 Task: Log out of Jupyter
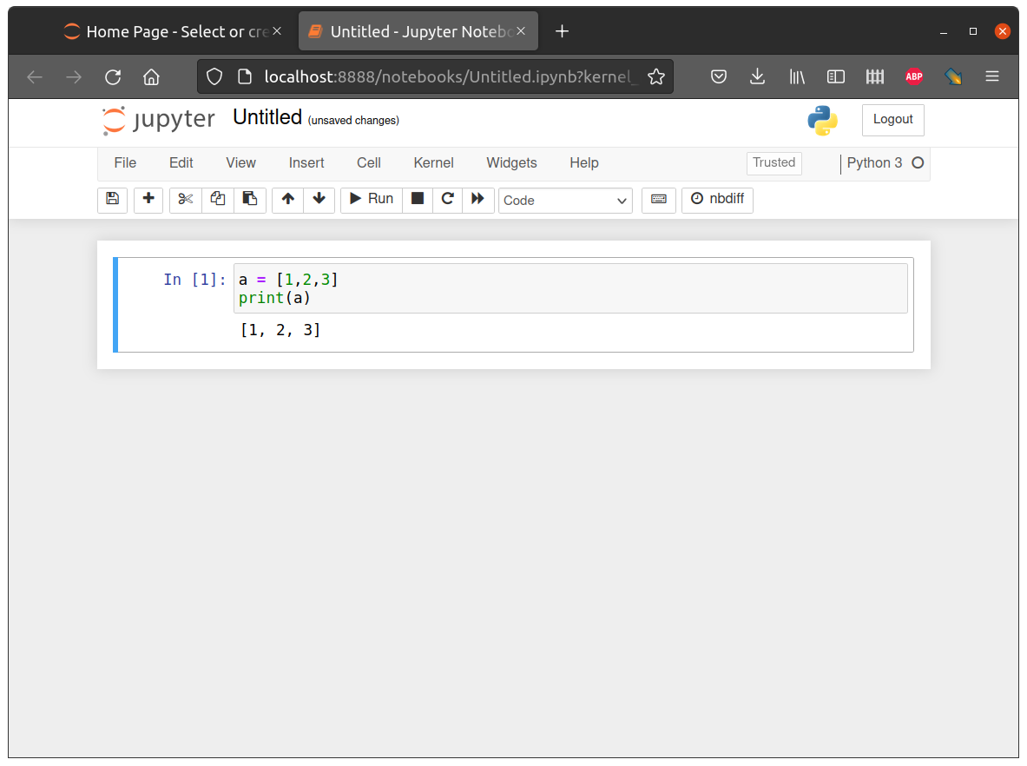click(x=892, y=120)
